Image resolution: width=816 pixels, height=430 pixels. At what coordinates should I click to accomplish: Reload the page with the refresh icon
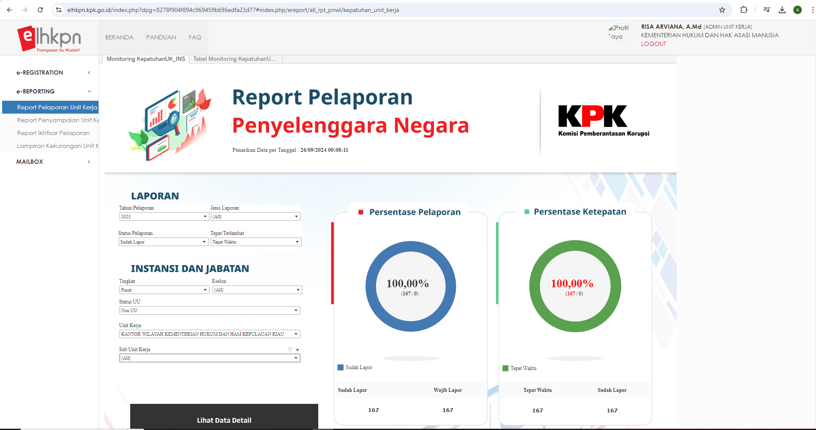40,10
